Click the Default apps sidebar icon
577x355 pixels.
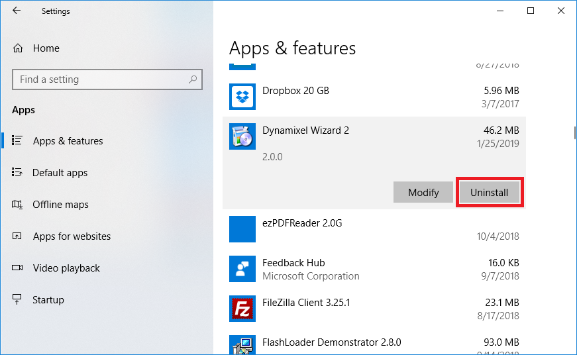click(x=17, y=172)
